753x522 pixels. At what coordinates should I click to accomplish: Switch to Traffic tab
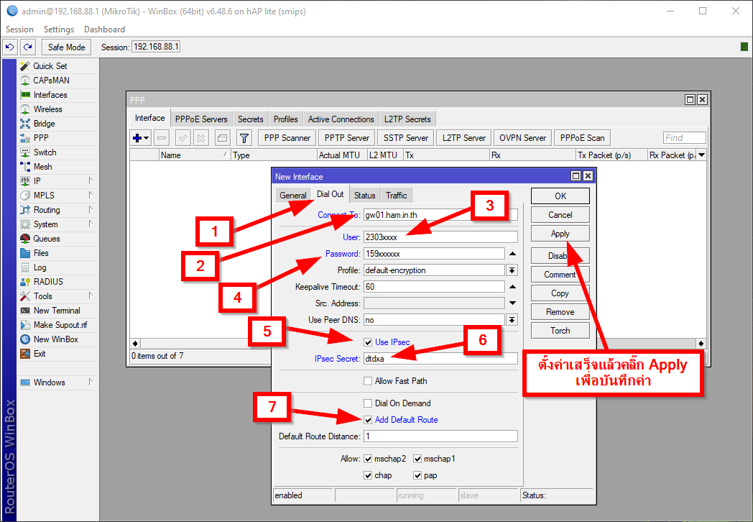(x=396, y=195)
